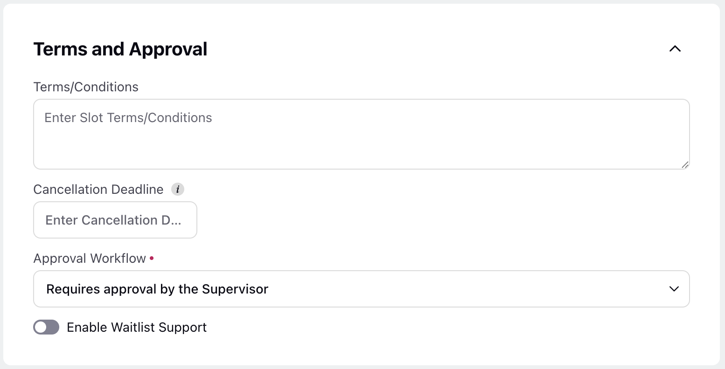Viewport: 725px width, 369px height.
Task: Focus the Enter Slot Terms/Conditions text area
Action: coord(362,134)
